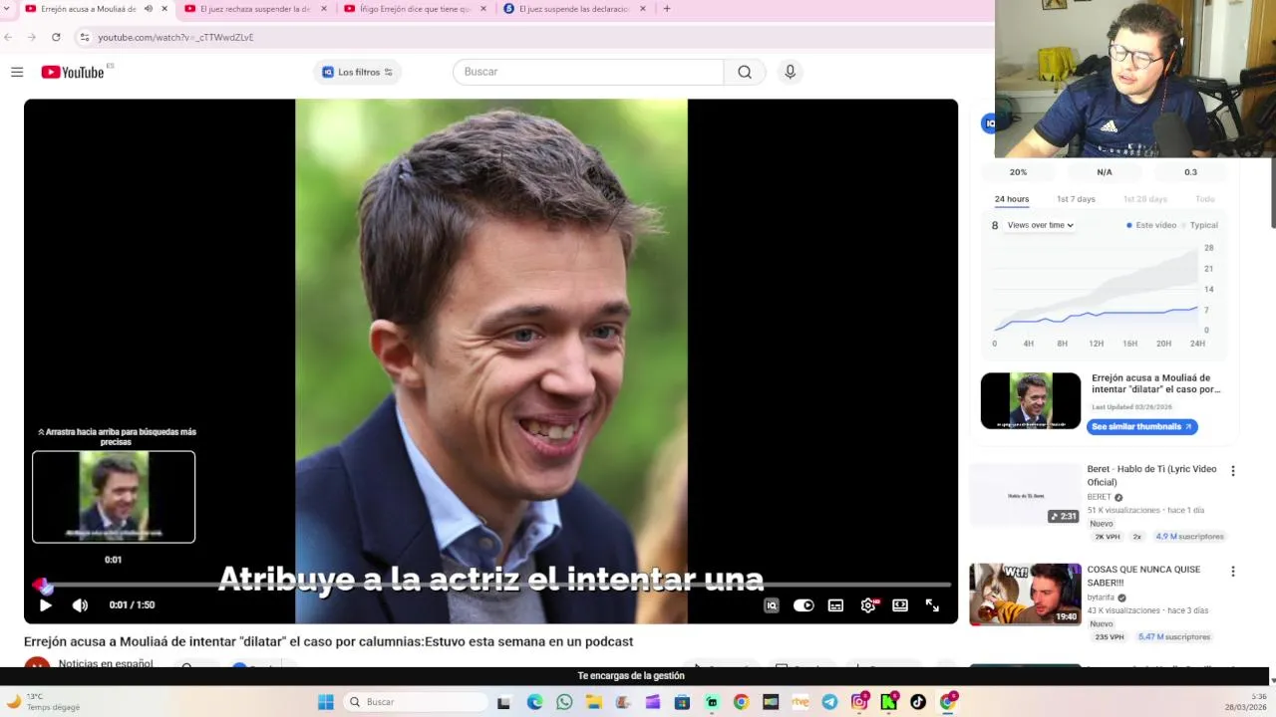Toggle the 'Typical' chart legend
Screen dimensions: 1276x717
point(1200,225)
